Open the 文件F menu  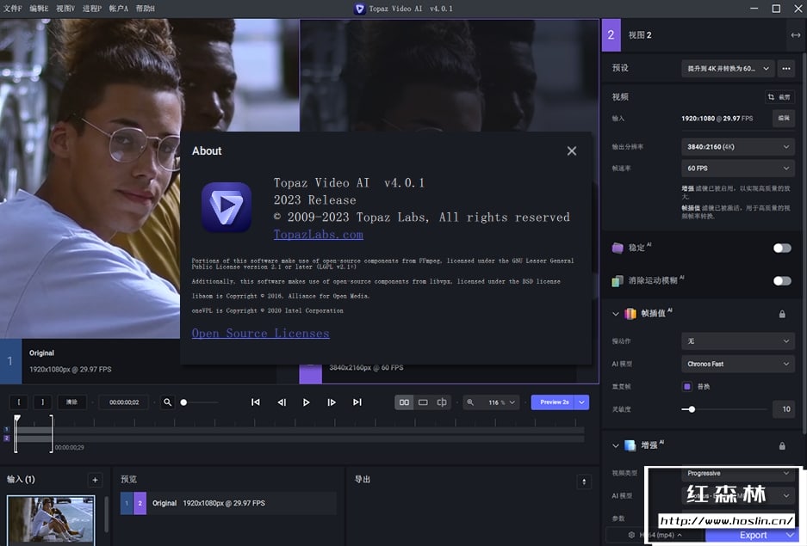click(12, 9)
